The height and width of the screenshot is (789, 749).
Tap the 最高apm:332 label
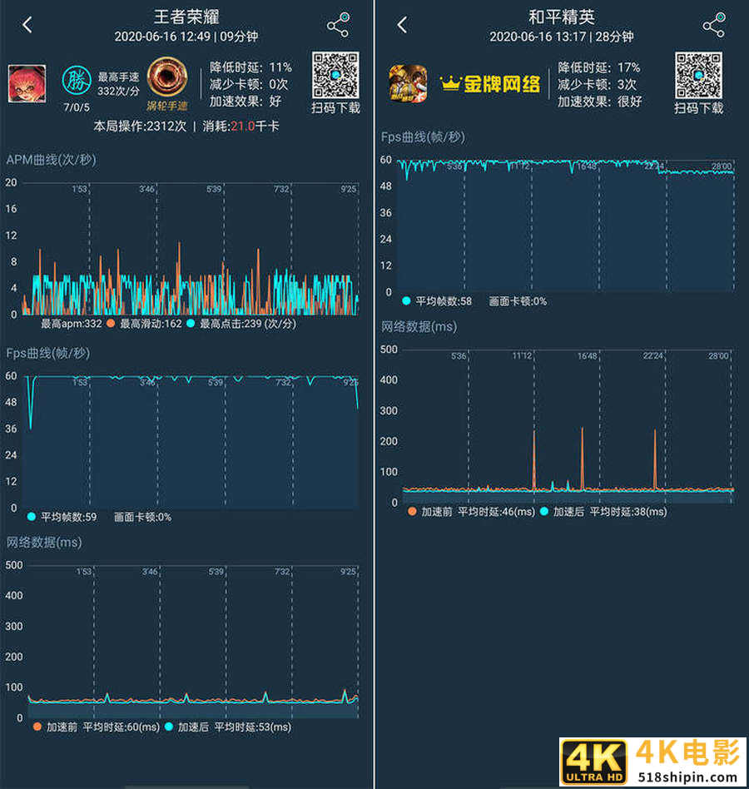[x=71, y=324]
